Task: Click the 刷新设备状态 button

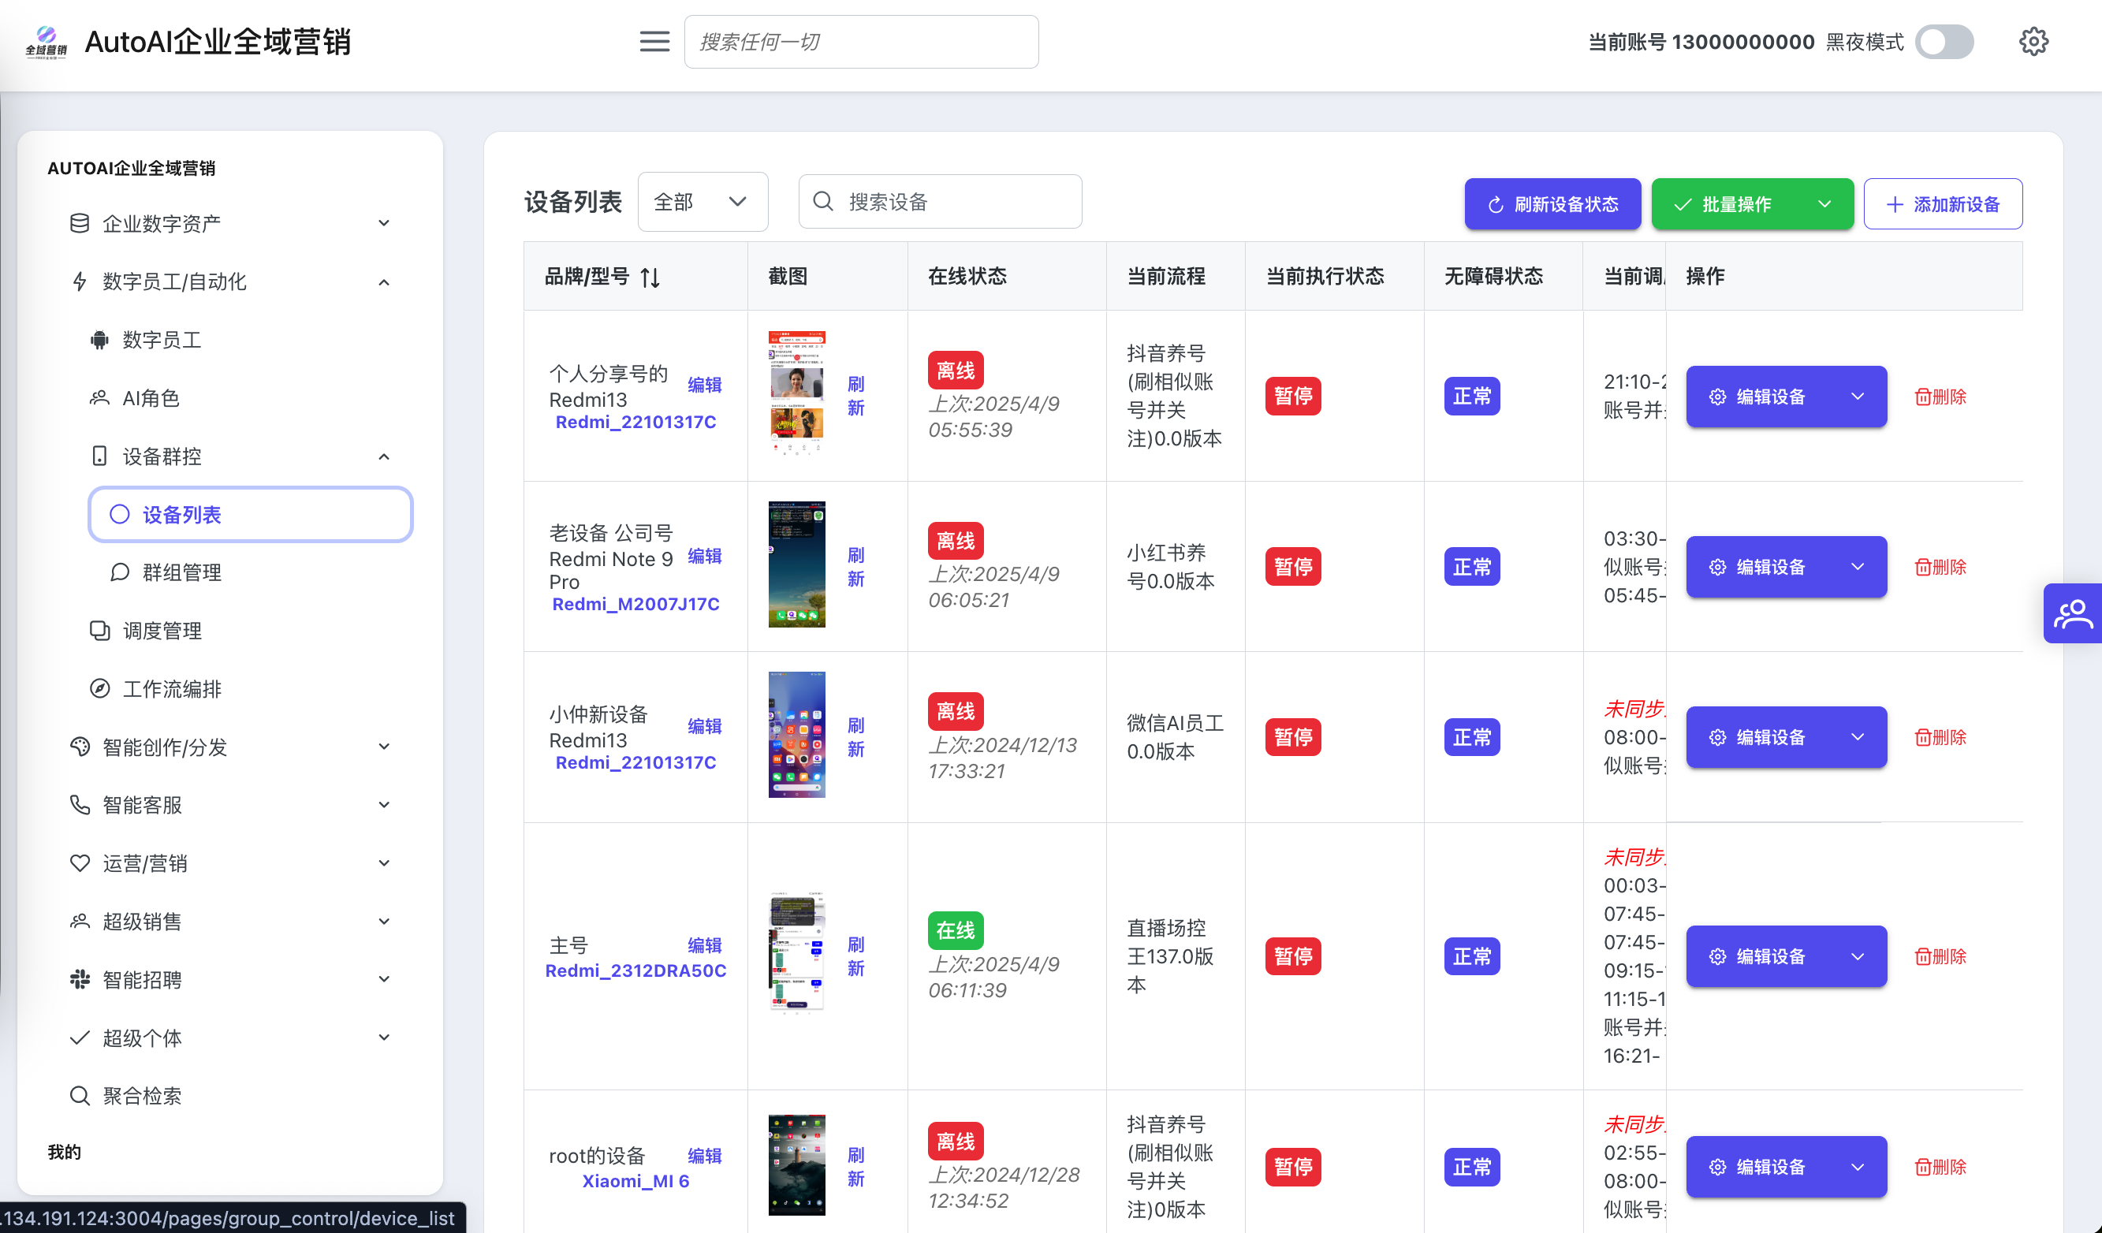Action: click(x=1552, y=204)
